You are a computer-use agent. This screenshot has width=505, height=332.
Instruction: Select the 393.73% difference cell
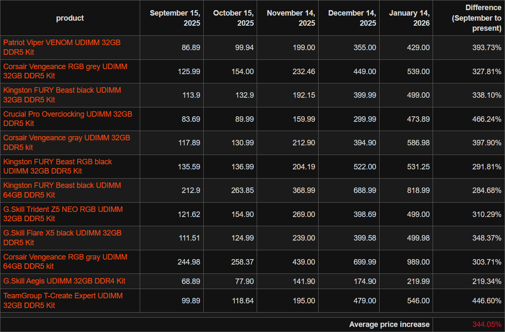tap(469, 48)
